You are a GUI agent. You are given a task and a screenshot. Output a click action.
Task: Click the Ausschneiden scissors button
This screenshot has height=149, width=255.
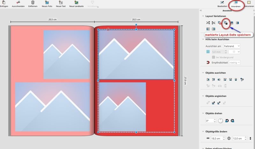pyautogui.click(x=18, y=4)
